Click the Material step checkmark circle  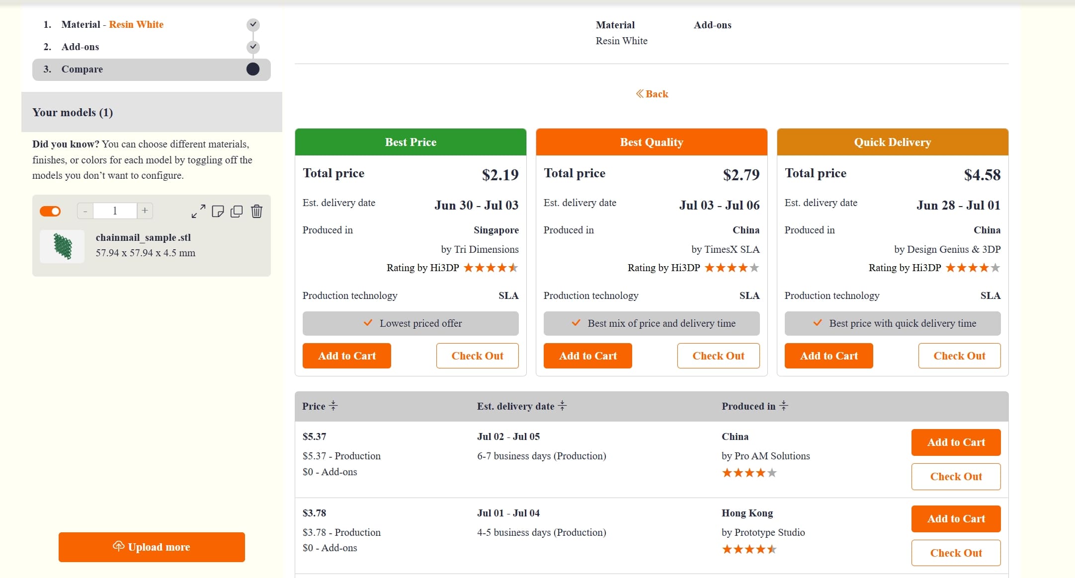pos(253,24)
